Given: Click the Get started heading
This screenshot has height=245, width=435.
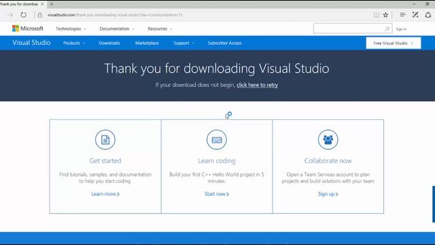Looking at the screenshot, I should (x=105, y=161).
